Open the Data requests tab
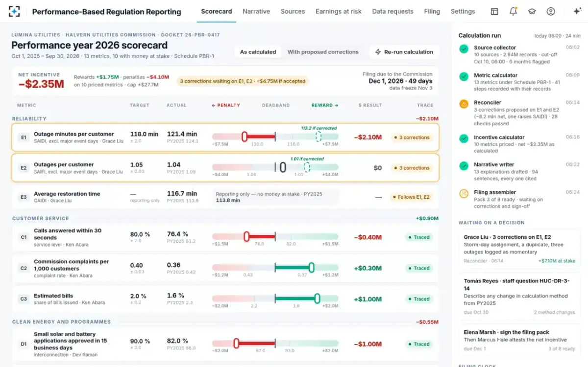The height and width of the screenshot is (367, 588). 393,11
